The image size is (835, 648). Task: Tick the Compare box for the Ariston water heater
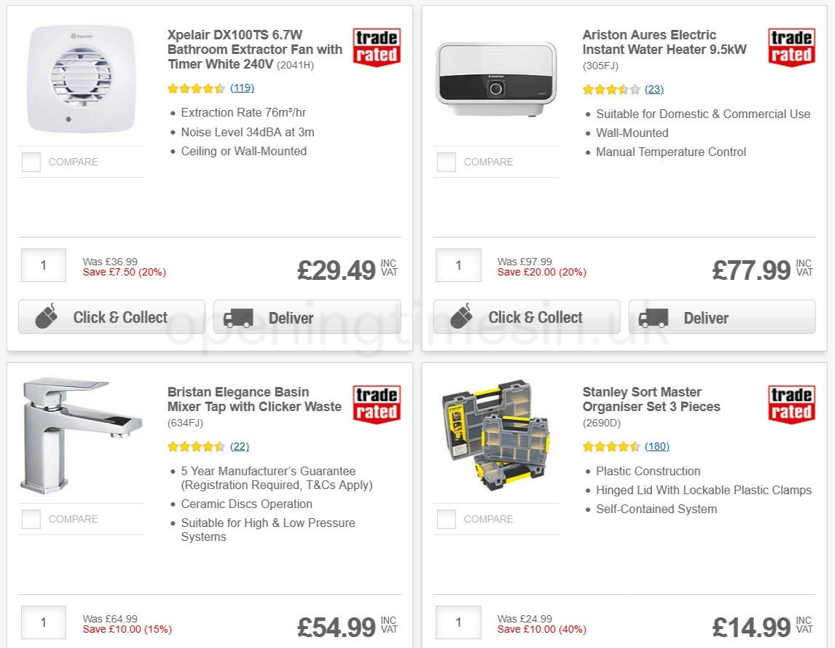(x=446, y=162)
